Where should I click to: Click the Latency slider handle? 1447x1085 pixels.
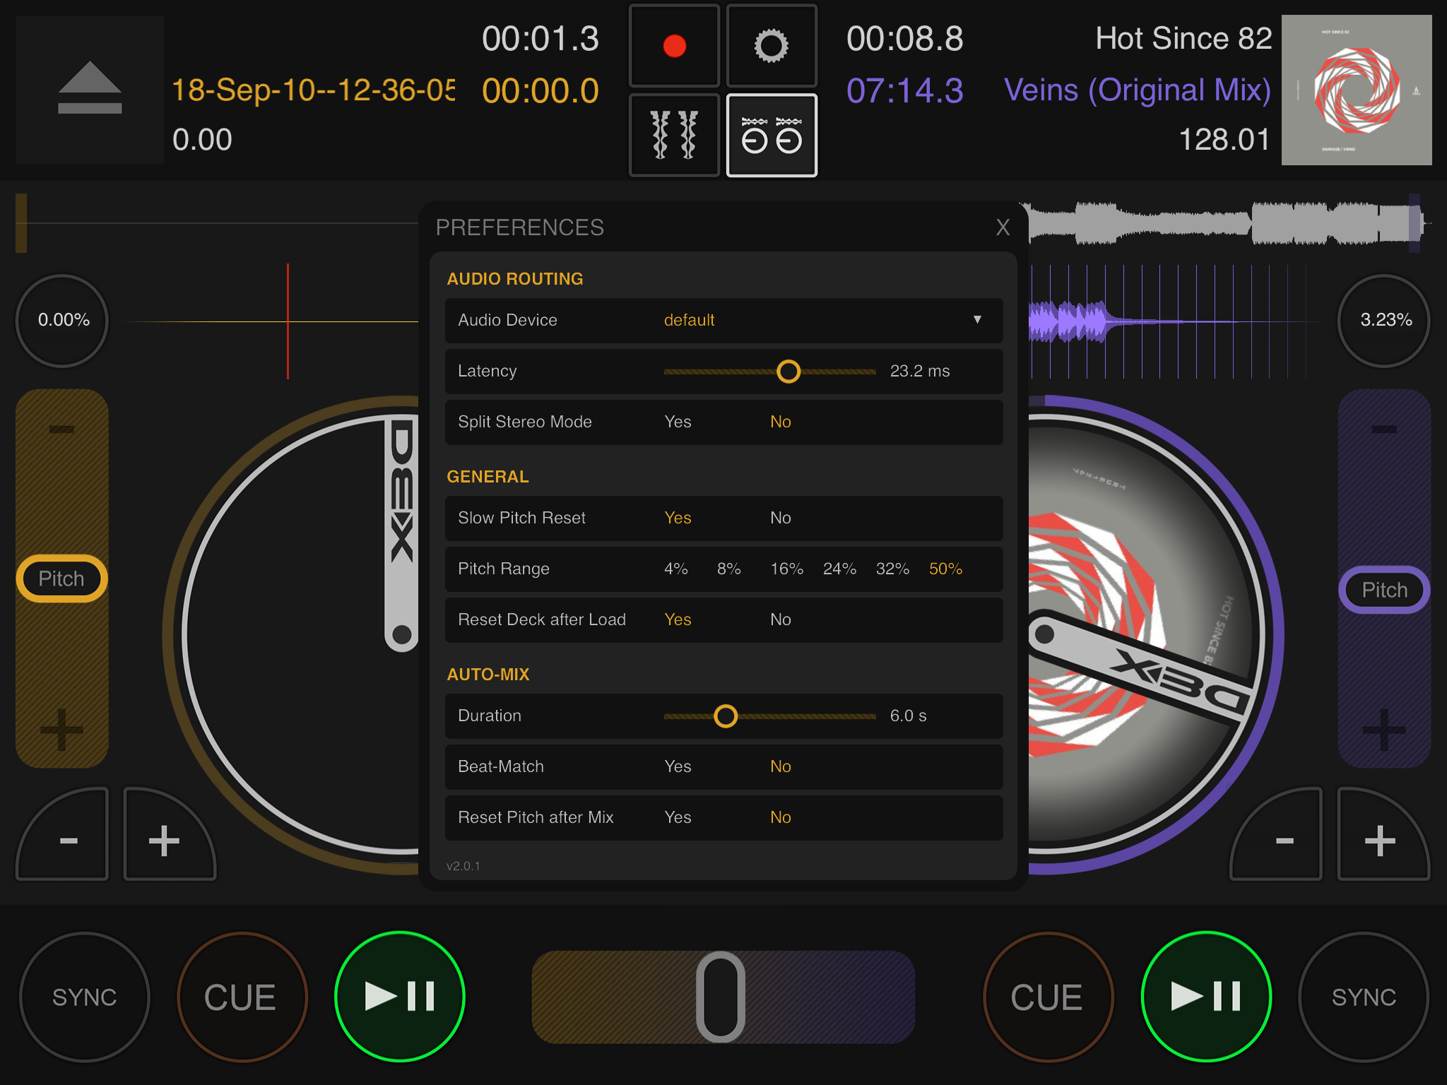(788, 372)
